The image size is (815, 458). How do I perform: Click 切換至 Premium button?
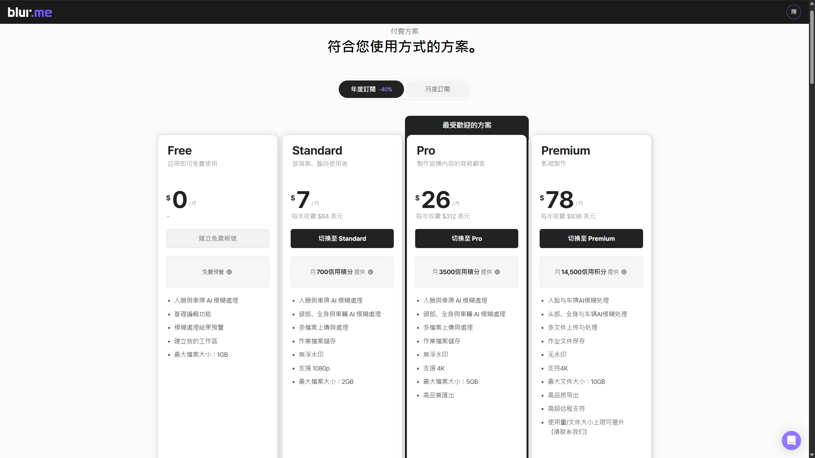[x=591, y=239]
